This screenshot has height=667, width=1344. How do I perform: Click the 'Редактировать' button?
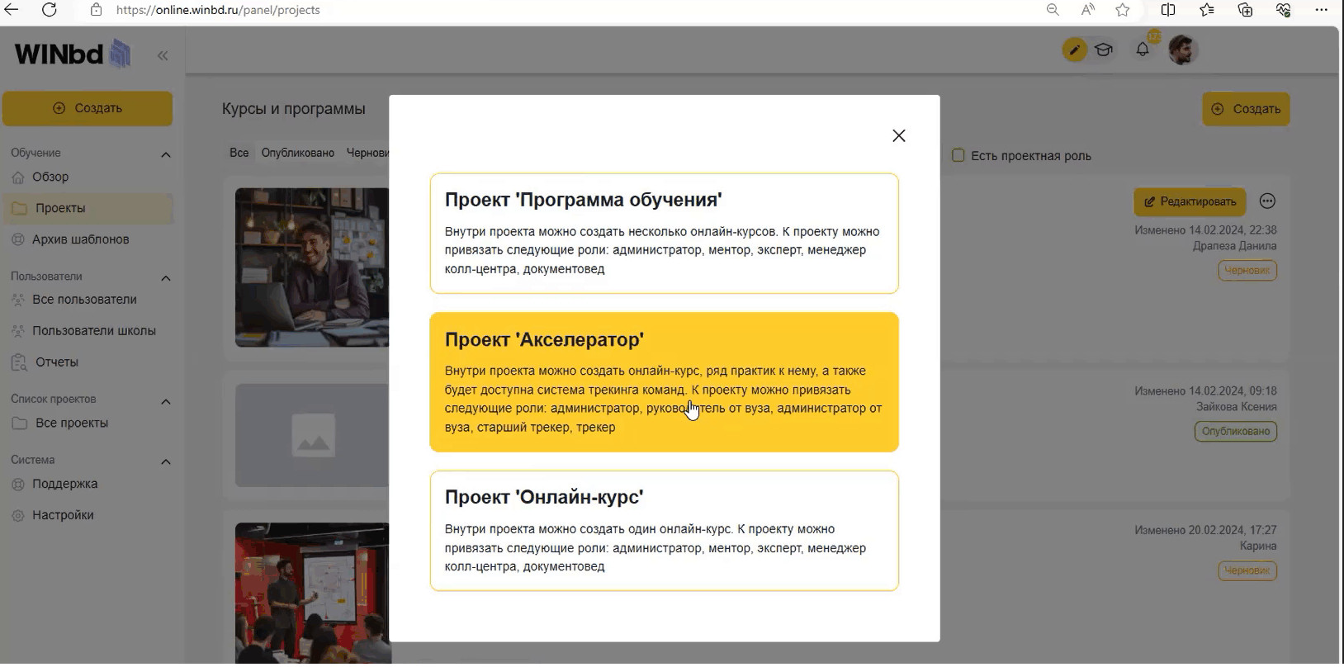[x=1190, y=201]
